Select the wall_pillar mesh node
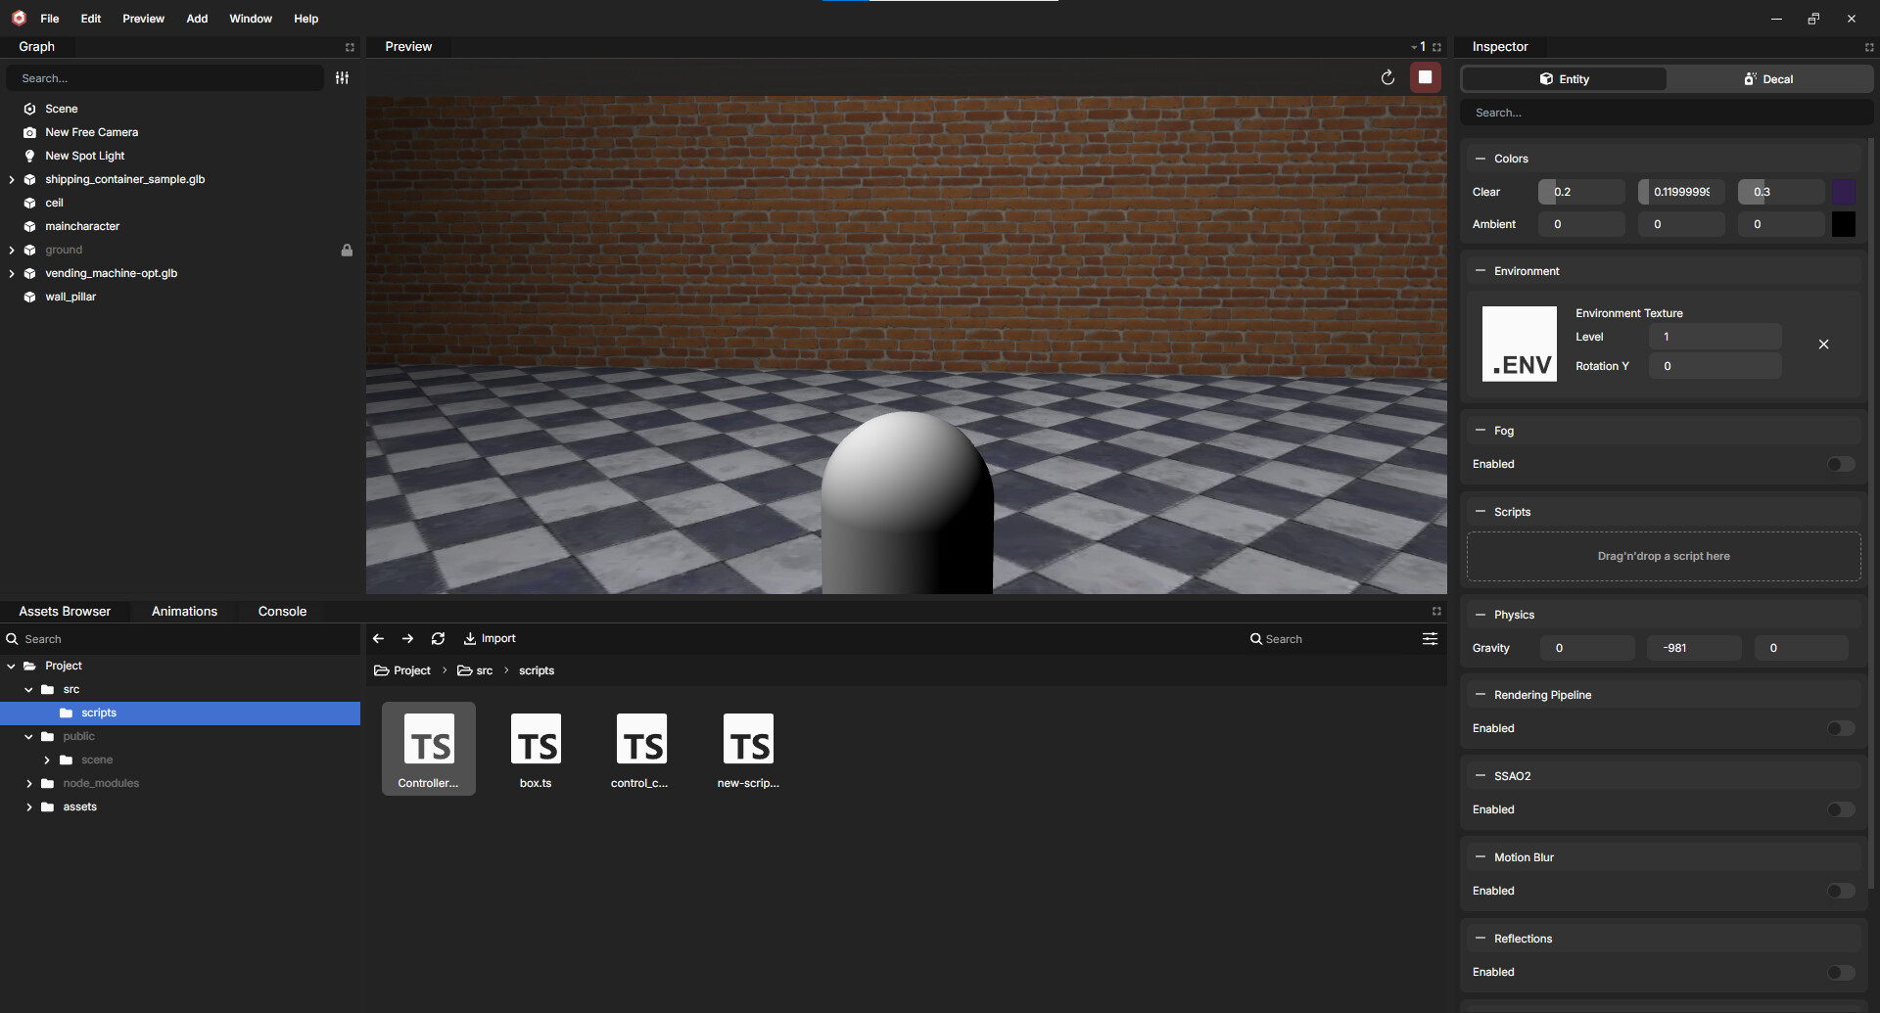Viewport: 1880px width, 1013px height. [x=70, y=297]
